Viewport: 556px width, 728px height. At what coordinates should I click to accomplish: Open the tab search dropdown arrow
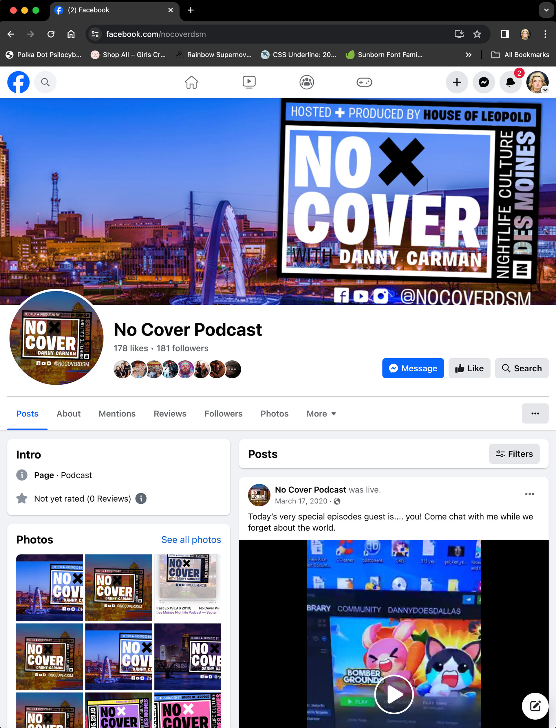546,10
